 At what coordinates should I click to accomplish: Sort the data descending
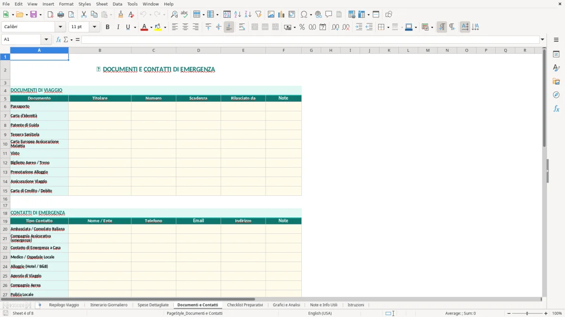coord(248,15)
